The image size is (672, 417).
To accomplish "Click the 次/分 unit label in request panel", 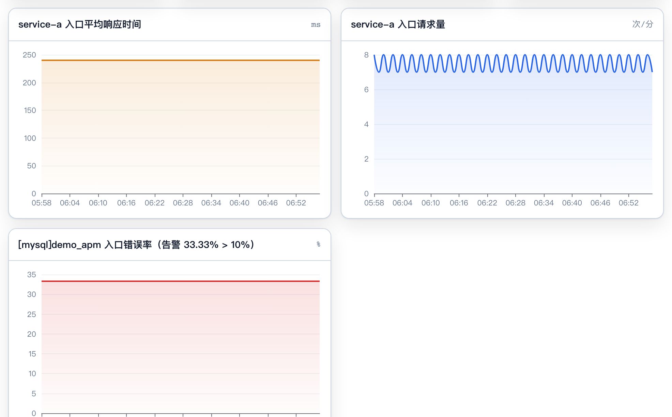I will point(643,24).
